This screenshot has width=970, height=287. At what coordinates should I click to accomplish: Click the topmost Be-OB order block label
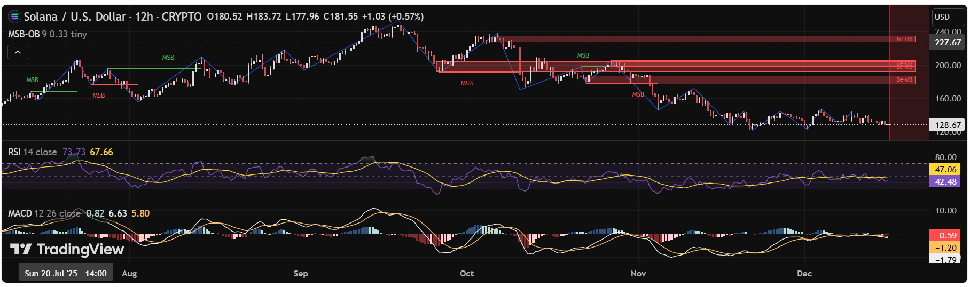[904, 39]
